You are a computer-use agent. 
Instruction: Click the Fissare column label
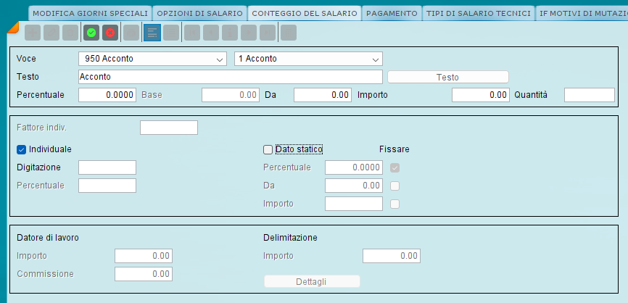(394, 149)
